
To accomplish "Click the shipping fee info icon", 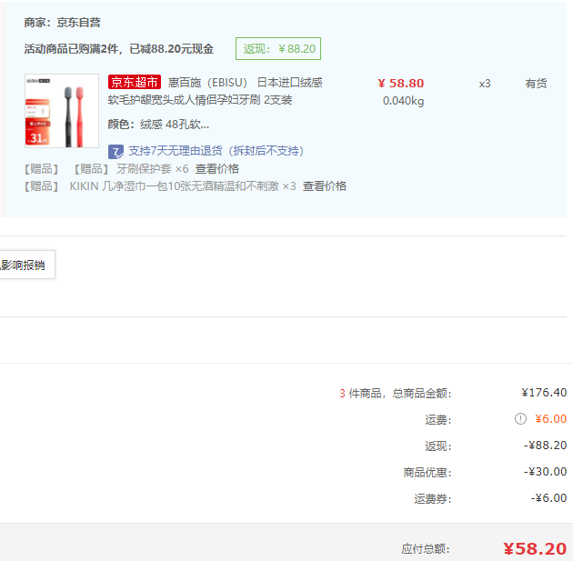I will tap(520, 418).
